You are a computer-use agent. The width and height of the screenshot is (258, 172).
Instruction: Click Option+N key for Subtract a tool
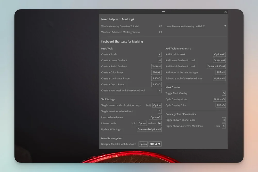[x=219, y=78]
